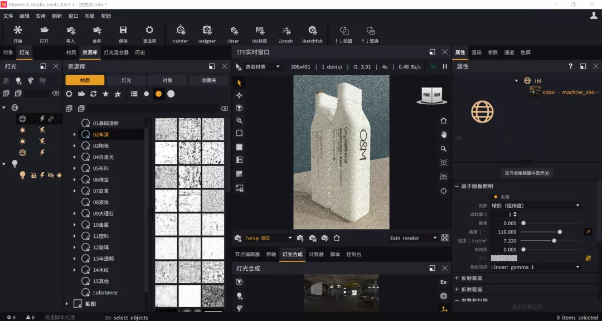This screenshot has width=602, height=321.
Task: Switch to the 渲染 tab
Action: click(477, 52)
